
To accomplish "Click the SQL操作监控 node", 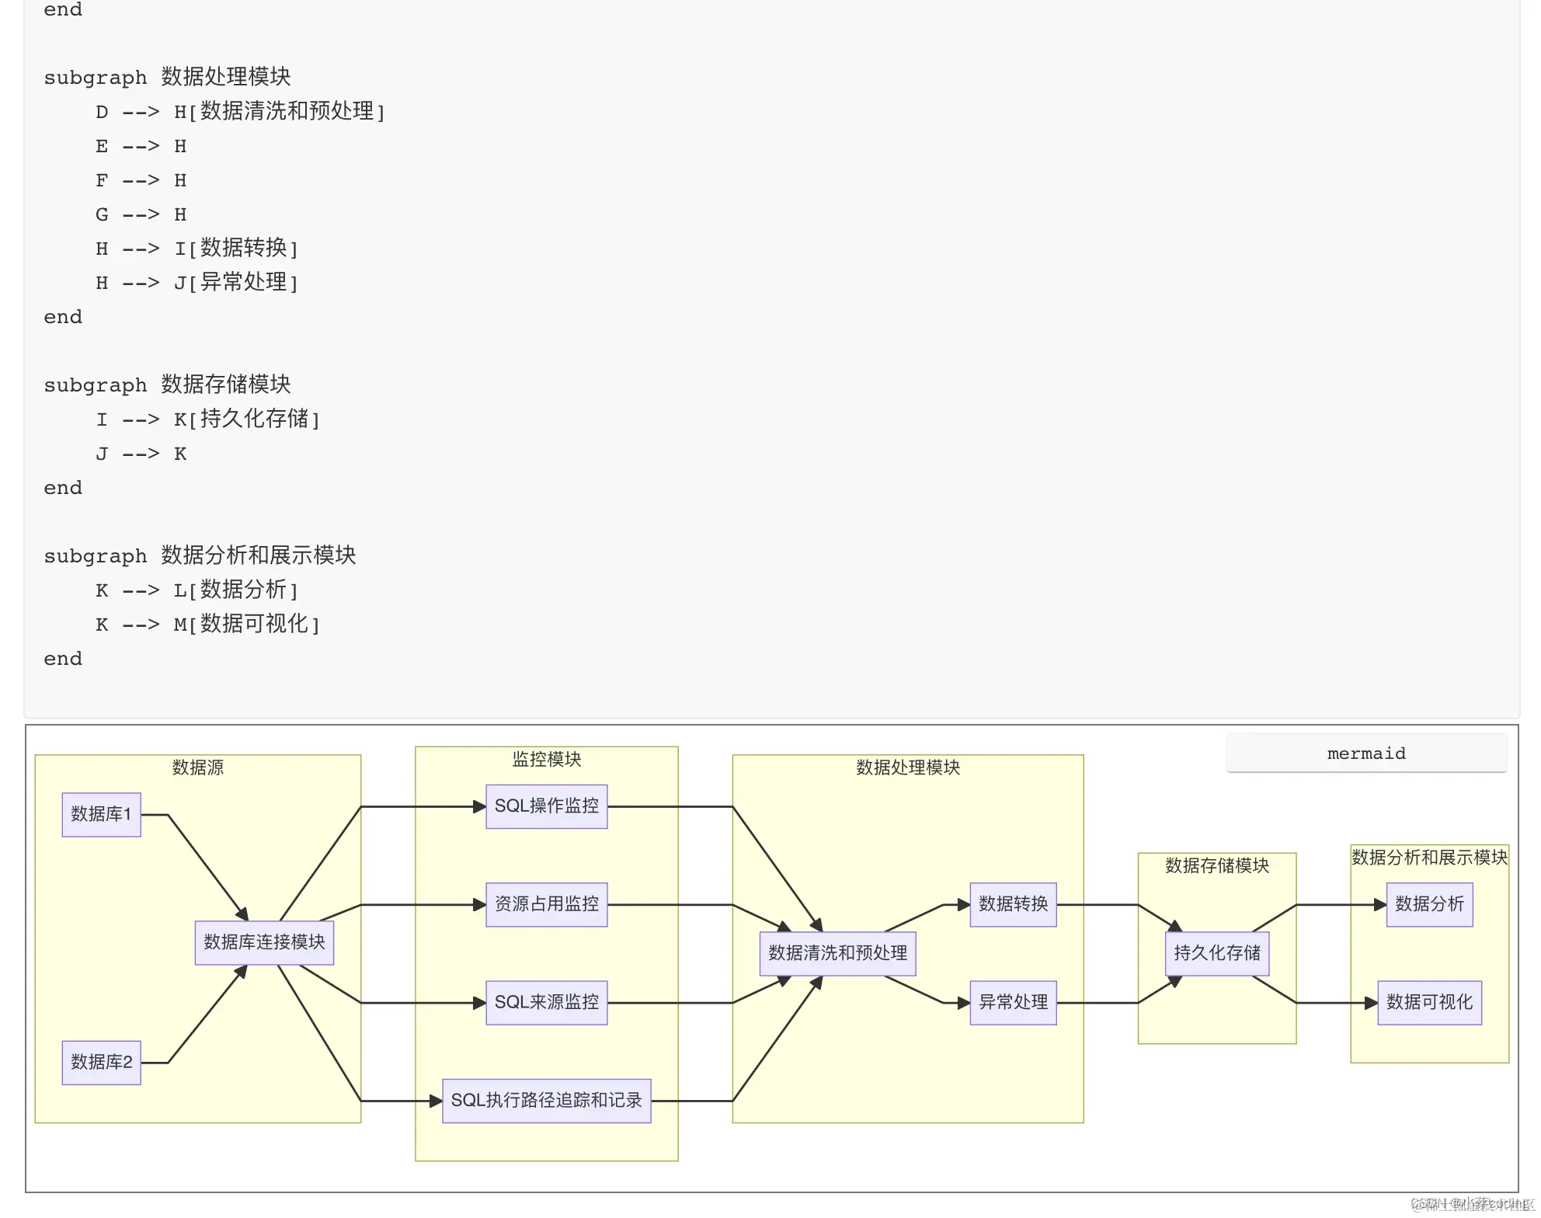I will 546,806.
